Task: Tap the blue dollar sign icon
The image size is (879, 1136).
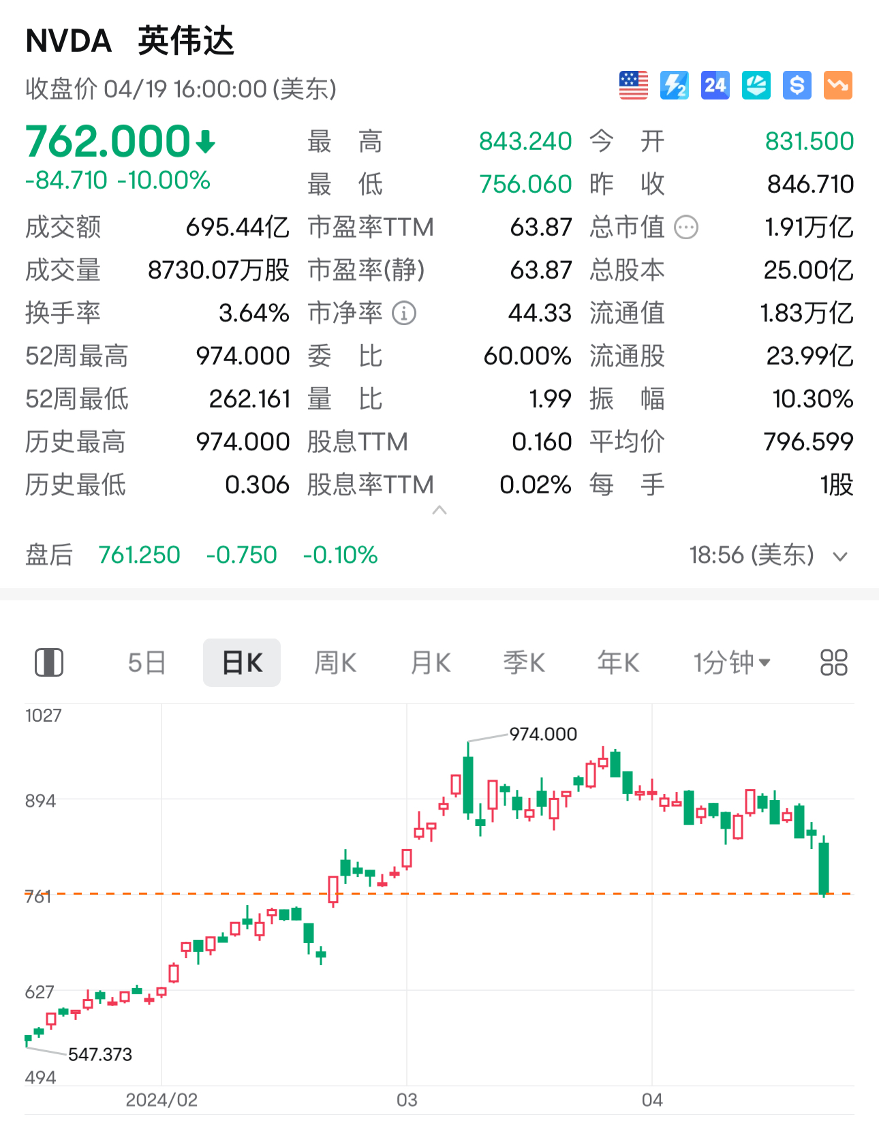Action: coord(797,85)
